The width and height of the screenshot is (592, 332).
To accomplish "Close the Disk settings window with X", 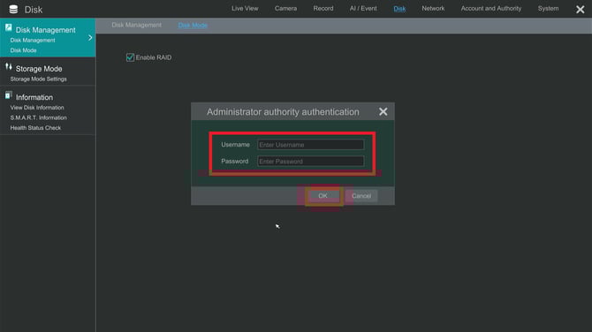I will click(581, 10).
